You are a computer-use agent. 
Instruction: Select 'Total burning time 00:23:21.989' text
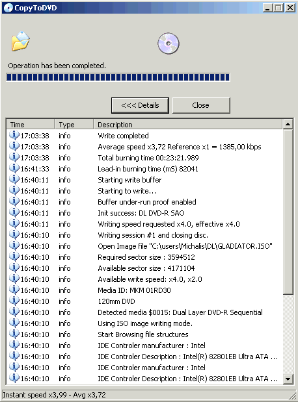pos(148,158)
